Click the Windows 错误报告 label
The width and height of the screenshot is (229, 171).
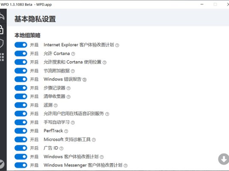click(62, 79)
